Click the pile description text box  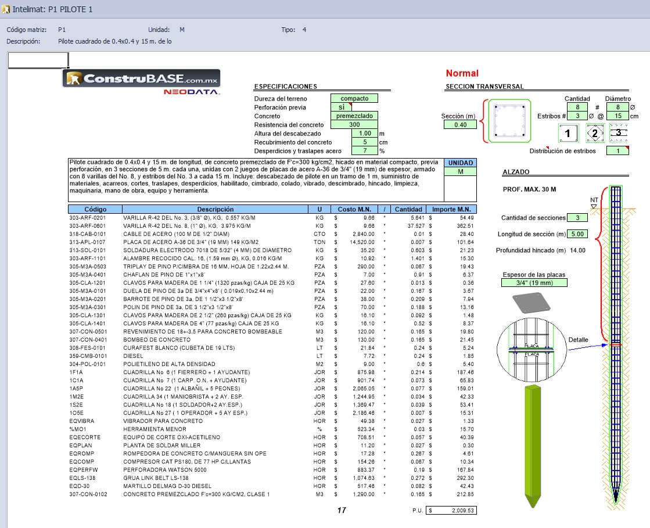pyautogui.click(x=256, y=180)
